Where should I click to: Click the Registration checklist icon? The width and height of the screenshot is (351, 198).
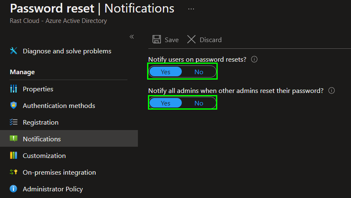point(13,122)
